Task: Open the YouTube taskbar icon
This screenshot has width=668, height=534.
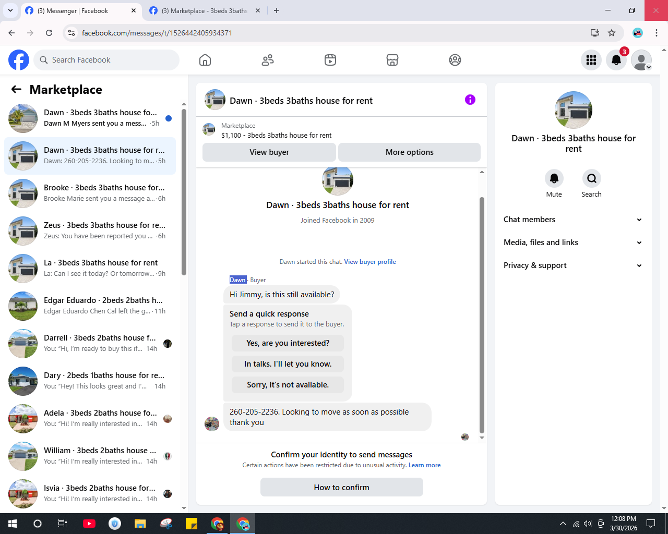Action: [89, 524]
